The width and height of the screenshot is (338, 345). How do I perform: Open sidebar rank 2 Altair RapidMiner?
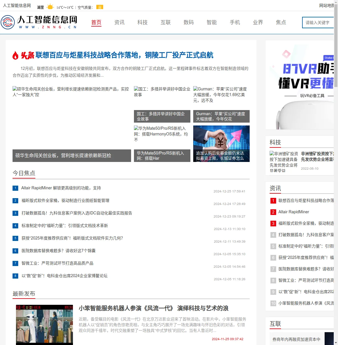pyautogui.click(x=294, y=212)
